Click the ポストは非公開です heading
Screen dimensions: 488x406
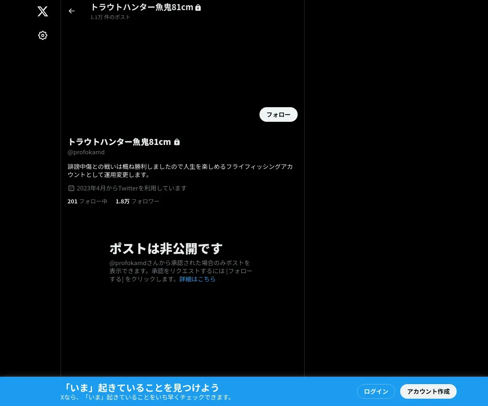(x=166, y=248)
